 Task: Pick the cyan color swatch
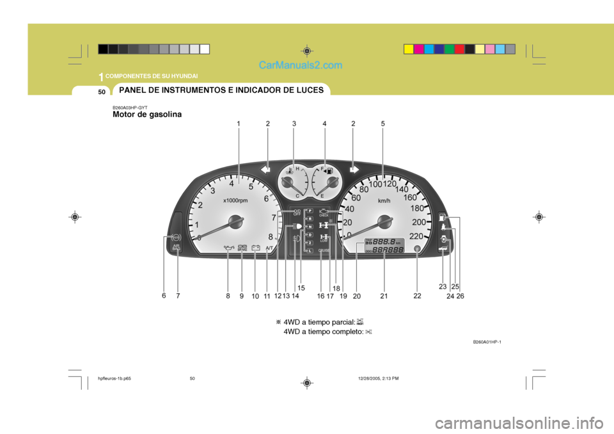click(429, 49)
